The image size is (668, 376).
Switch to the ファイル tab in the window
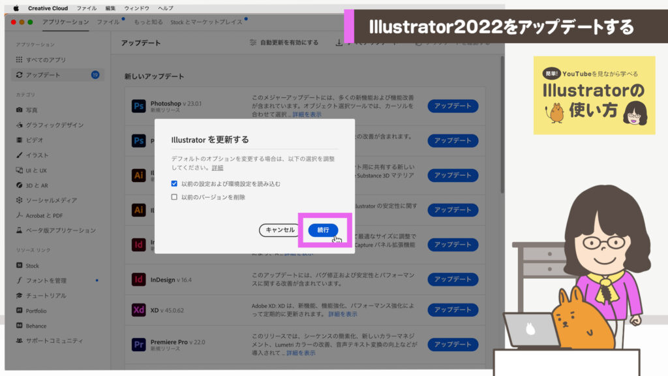[108, 22]
